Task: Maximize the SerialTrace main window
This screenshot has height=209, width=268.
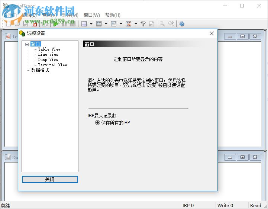Action: (x=242, y=6)
